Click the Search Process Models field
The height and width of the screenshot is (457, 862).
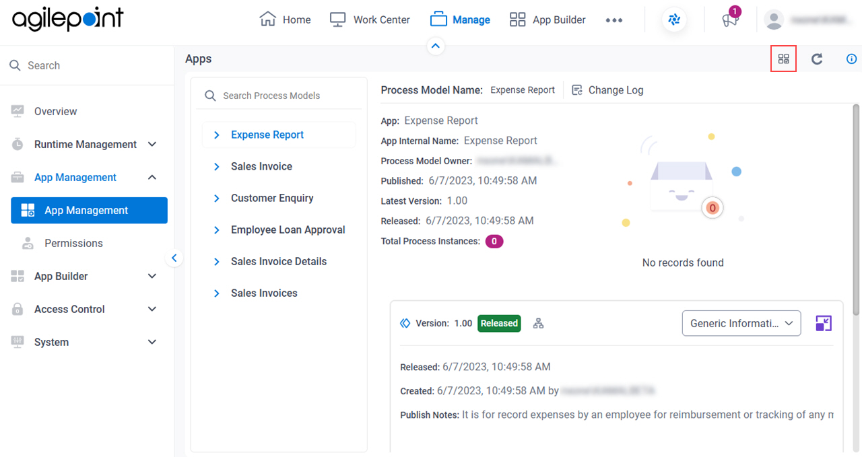coord(279,96)
